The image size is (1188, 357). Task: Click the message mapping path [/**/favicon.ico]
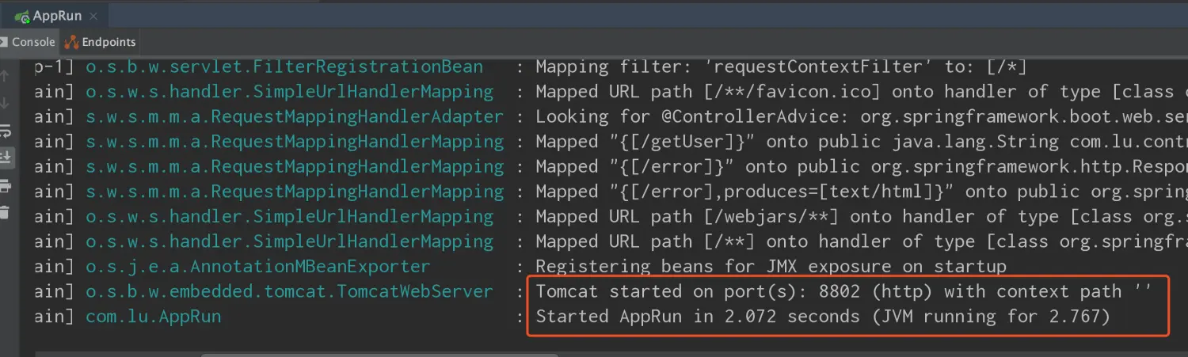pos(862,92)
